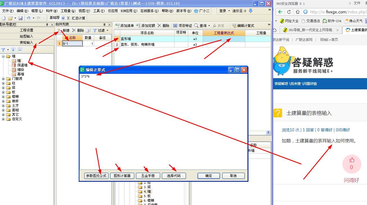The height and width of the screenshot is (205, 367).
Task: Click the navigation tree filter funnel icon
Action: coord(3,50)
